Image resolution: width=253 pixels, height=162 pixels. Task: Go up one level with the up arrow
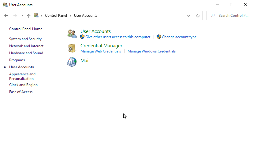pyautogui.click(x=29, y=16)
